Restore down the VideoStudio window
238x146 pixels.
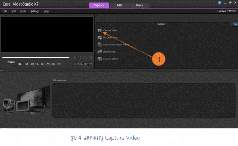click(x=230, y=3)
